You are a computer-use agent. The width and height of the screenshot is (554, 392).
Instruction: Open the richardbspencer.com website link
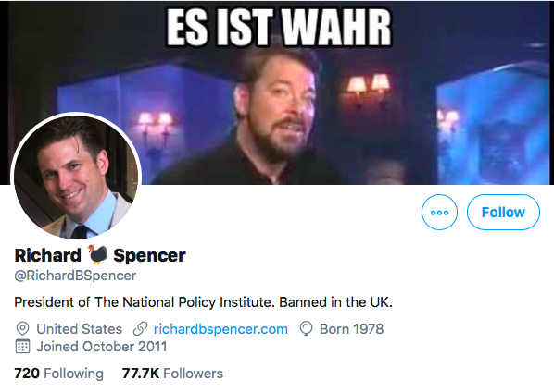(x=220, y=329)
